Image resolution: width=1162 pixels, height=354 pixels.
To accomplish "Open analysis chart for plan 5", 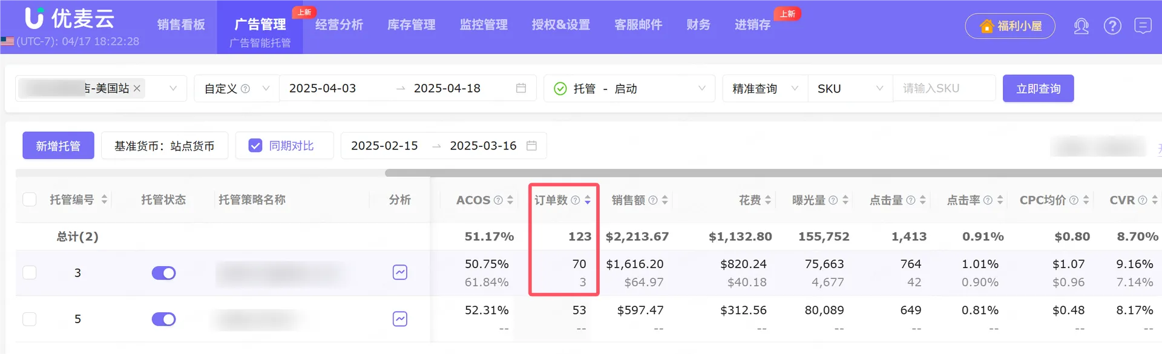I will point(400,318).
